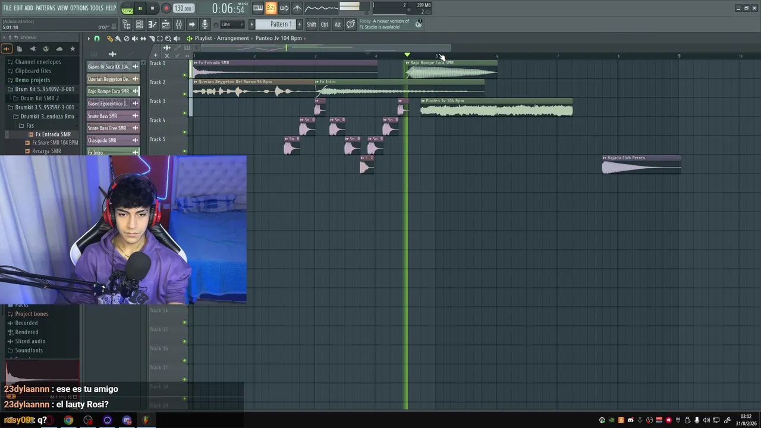761x428 pixels.
Task: Click the Bajada Club Perreo audio clip
Action: [x=641, y=165]
